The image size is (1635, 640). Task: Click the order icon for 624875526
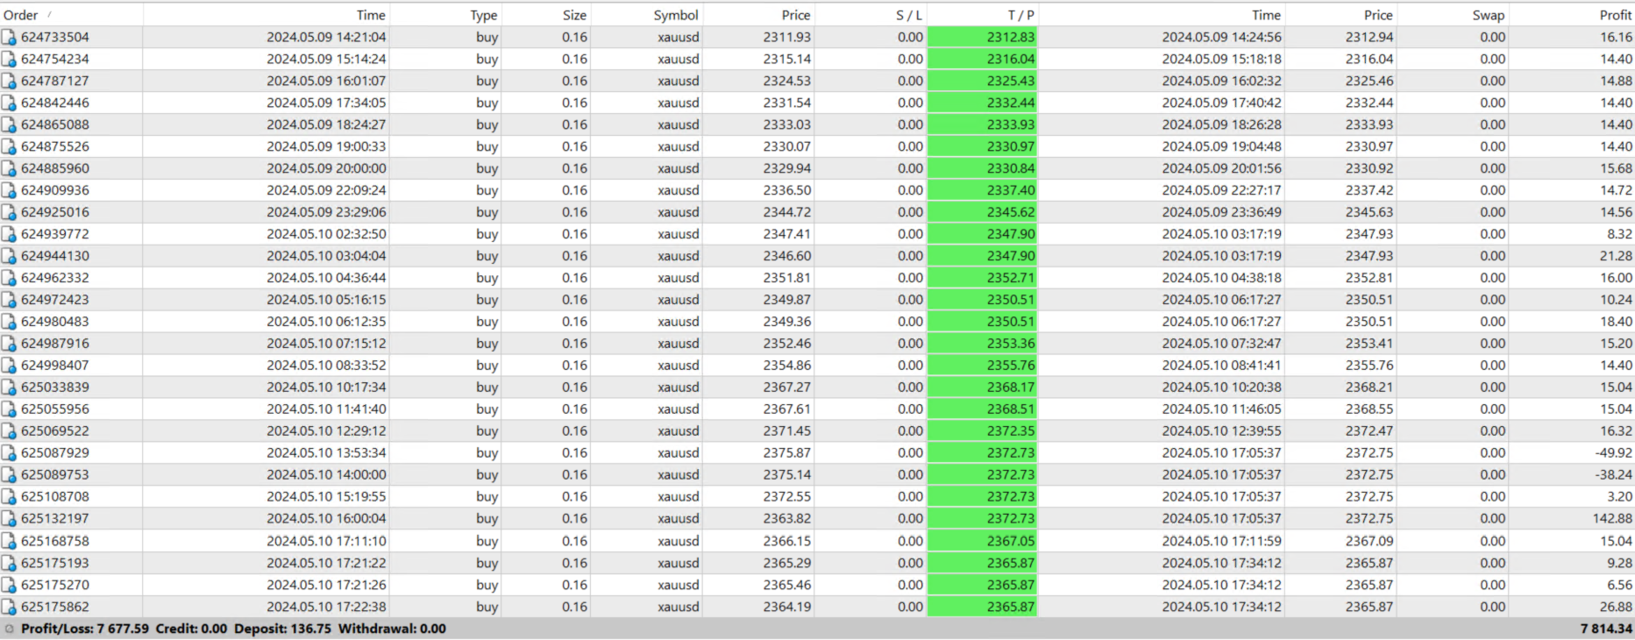coord(9,146)
